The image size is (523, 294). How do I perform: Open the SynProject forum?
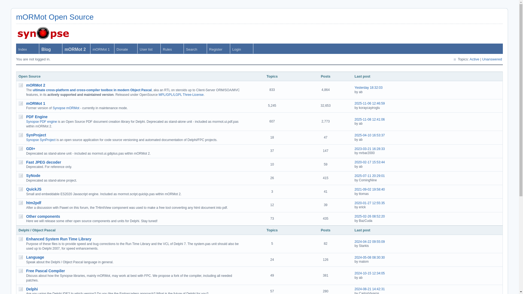coord(36,135)
